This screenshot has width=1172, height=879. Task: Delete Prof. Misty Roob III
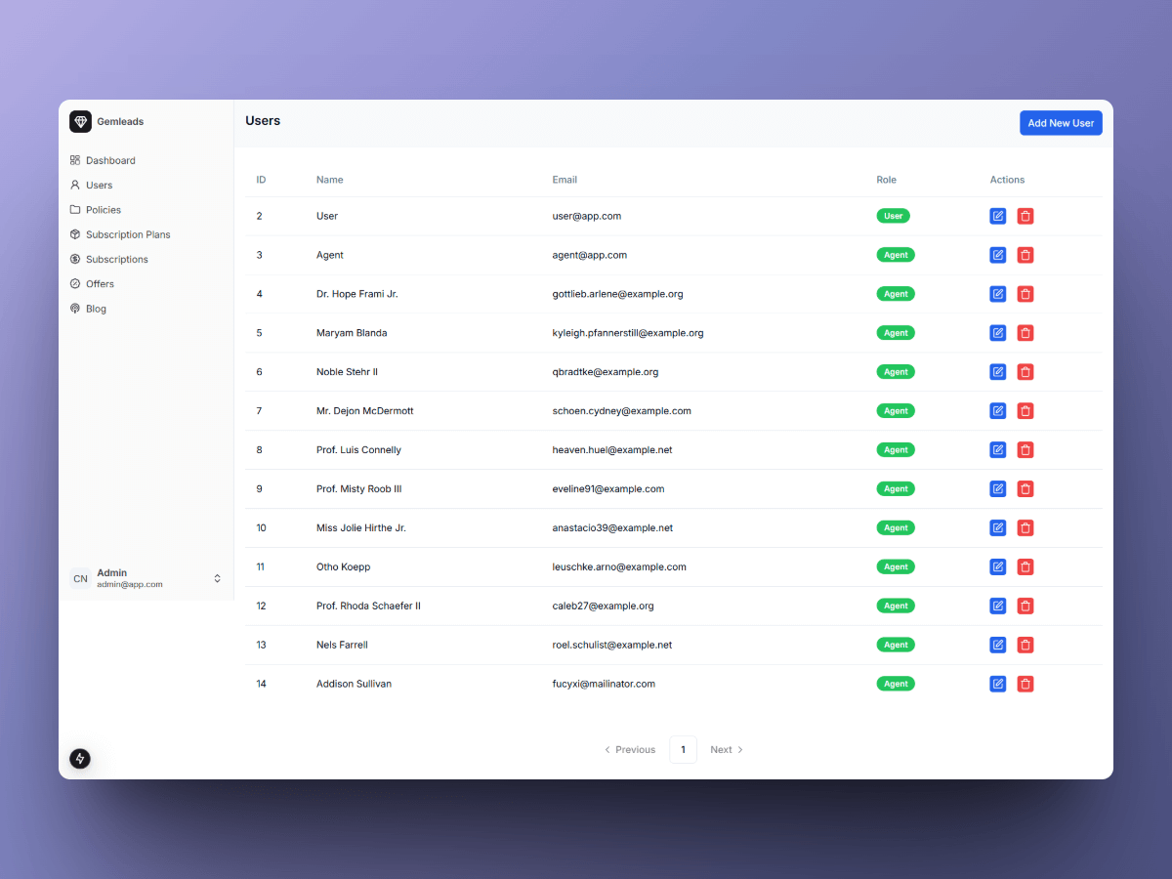coord(1025,489)
